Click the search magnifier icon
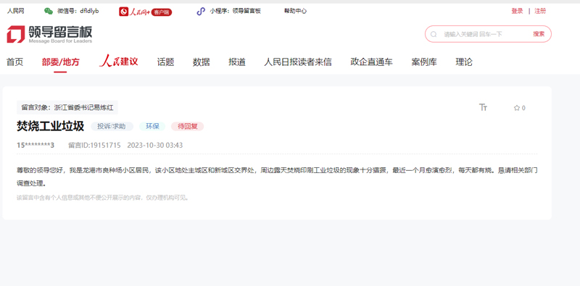 point(434,34)
